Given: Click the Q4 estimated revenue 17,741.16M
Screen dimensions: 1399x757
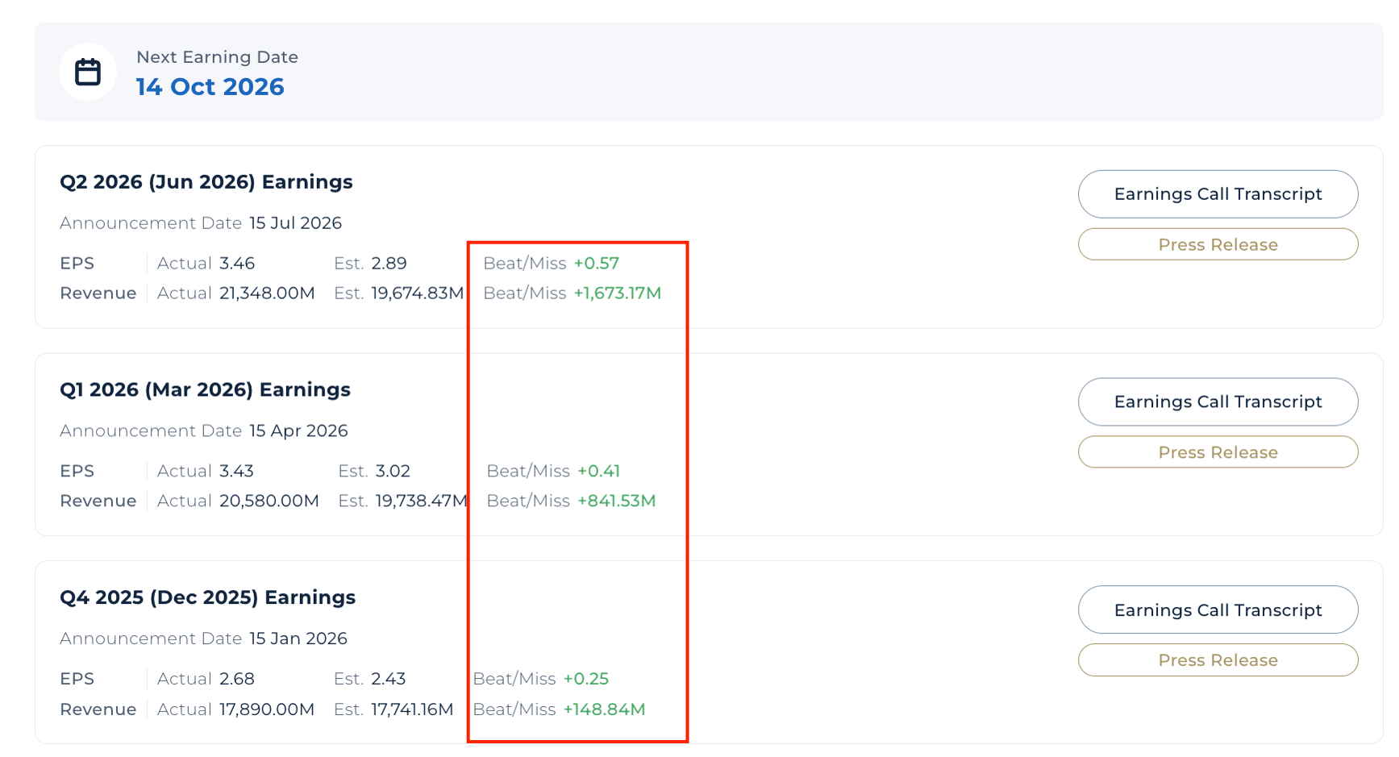Looking at the screenshot, I should (x=412, y=710).
